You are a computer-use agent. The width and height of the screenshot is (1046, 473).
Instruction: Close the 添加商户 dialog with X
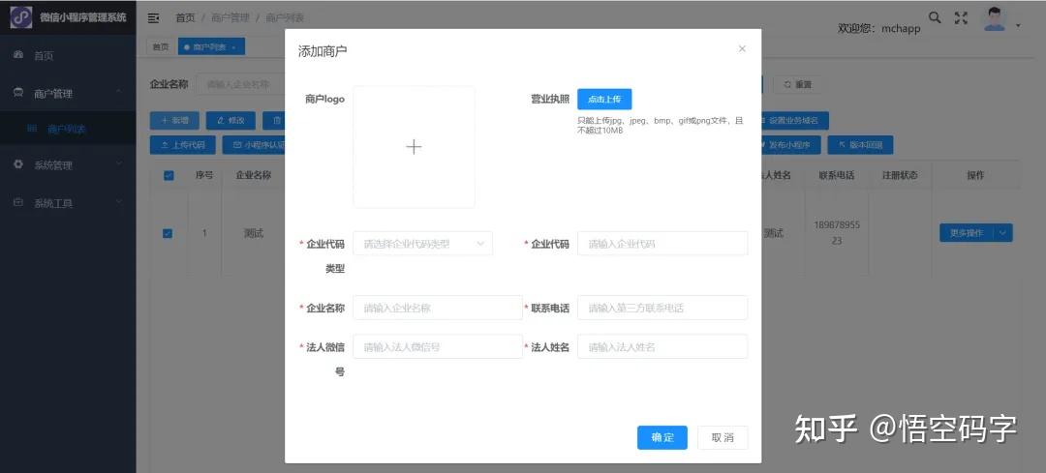coord(742,48)
